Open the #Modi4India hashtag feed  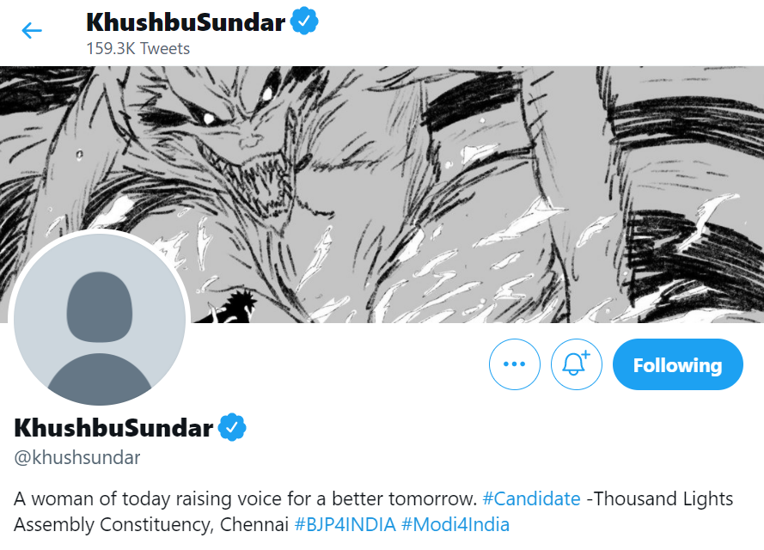456,524
